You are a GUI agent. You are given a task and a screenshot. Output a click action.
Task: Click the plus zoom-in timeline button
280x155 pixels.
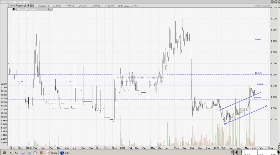pos(232,152)
